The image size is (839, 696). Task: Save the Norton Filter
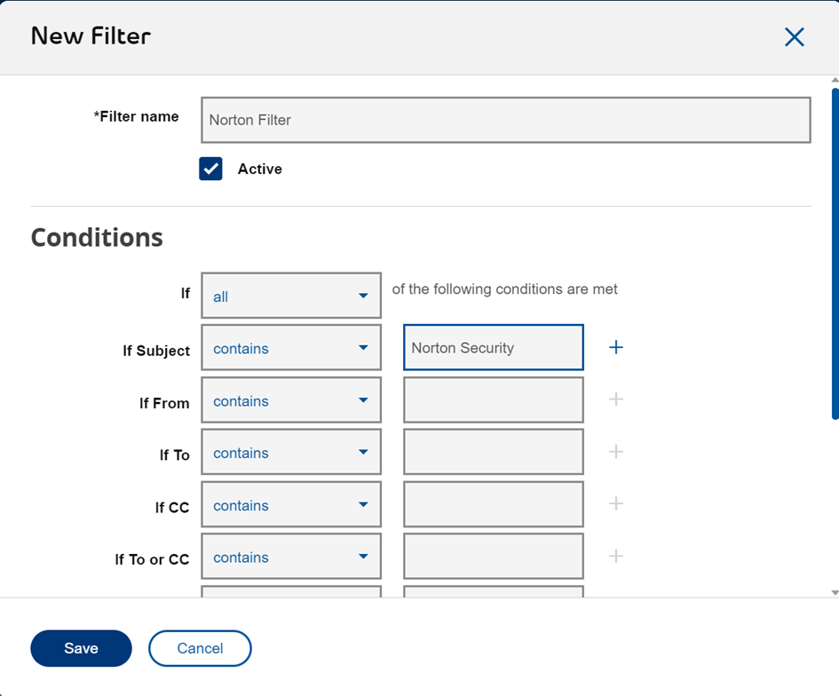pos(81,648)
